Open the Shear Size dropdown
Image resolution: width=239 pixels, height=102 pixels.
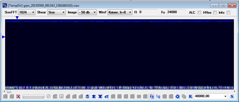[56, 12]
